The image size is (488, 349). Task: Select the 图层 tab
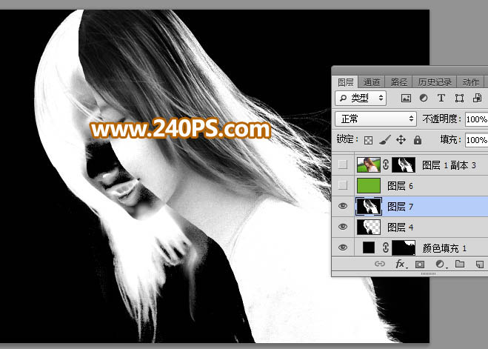(346, 82)
